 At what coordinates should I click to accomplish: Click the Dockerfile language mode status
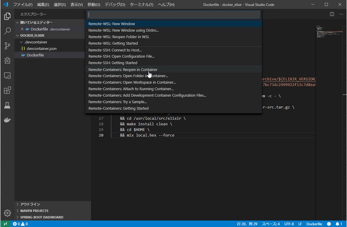[x=314, y=224]
